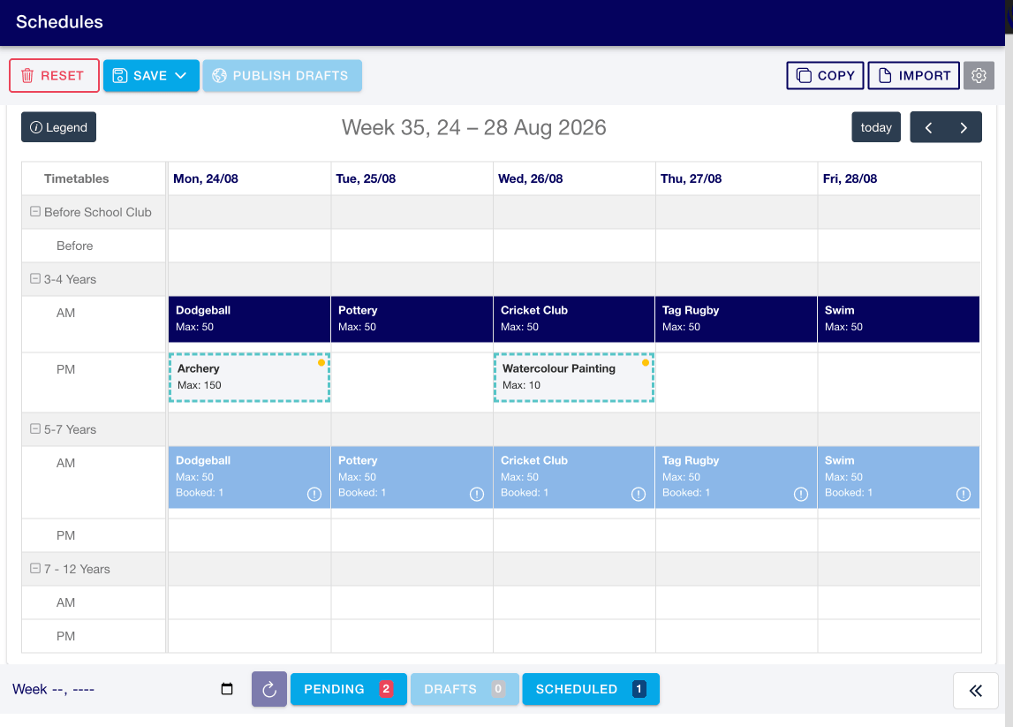Click the orange dot on Watercolour Painting
The width and height of the screenshot is (1013, 727).
(646, 362)
